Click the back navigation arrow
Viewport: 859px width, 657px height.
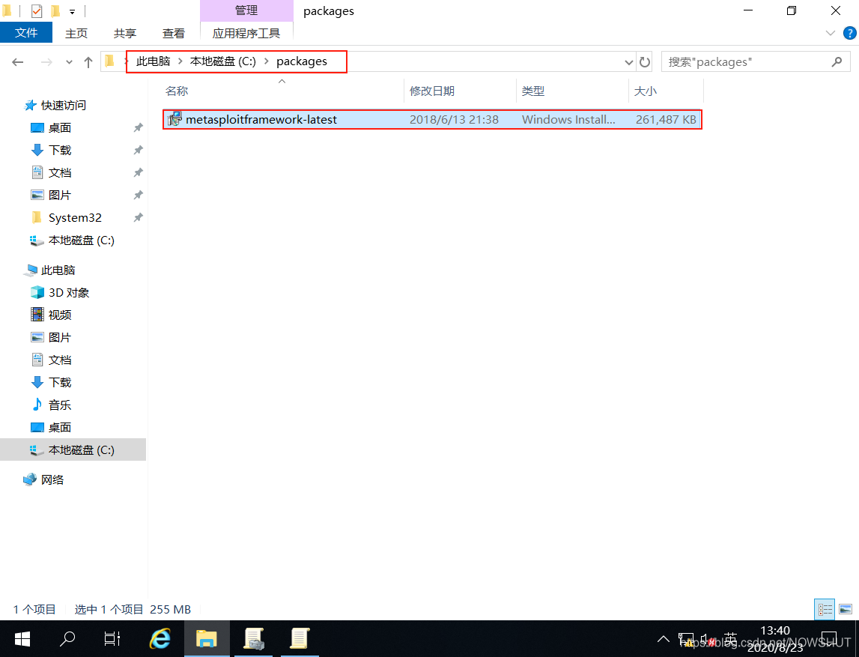pos(17,62)
